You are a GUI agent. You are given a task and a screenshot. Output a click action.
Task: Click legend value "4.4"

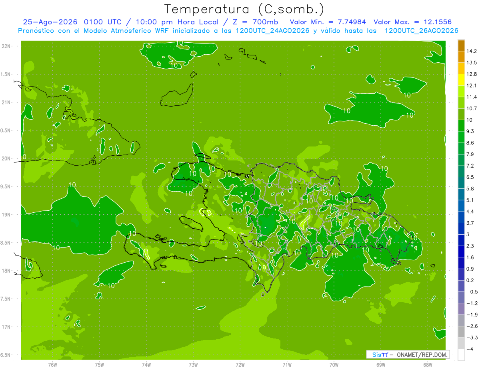coord(470,212)
